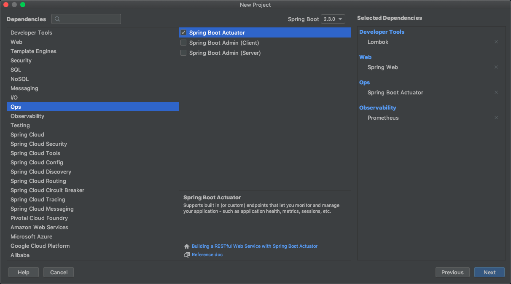The width and height of the screenshot is (511, 284).
Task: Close the New Project window
Action: tap(6, 5)
